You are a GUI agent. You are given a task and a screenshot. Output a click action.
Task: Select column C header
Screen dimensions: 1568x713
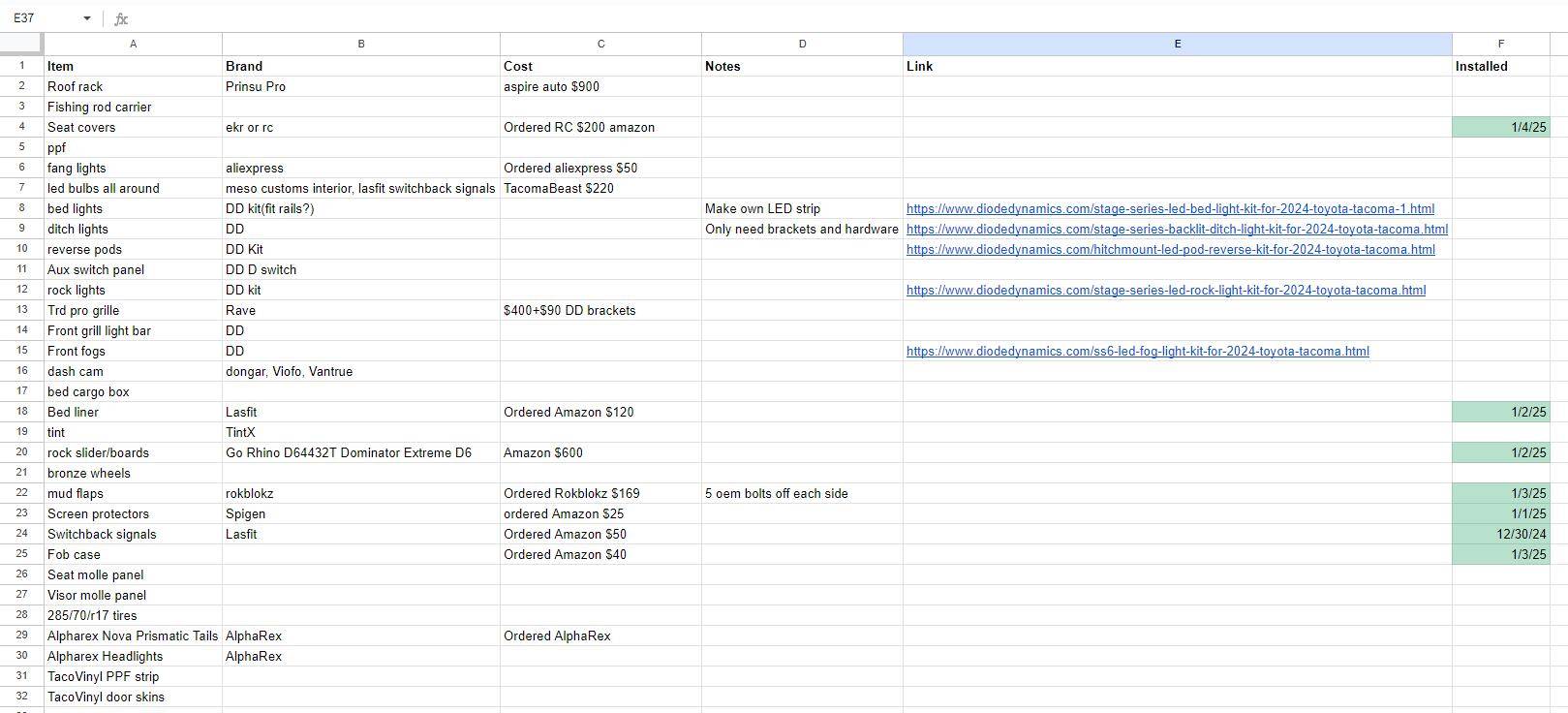click(600, 44)
